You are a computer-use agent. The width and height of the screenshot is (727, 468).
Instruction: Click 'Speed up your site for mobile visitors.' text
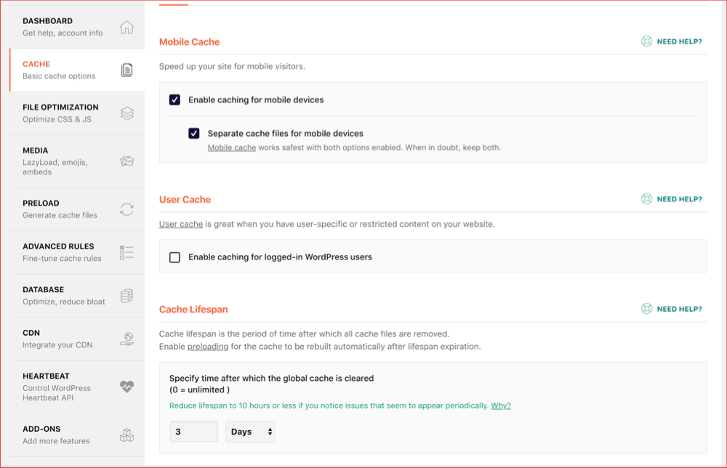point(232,66)
